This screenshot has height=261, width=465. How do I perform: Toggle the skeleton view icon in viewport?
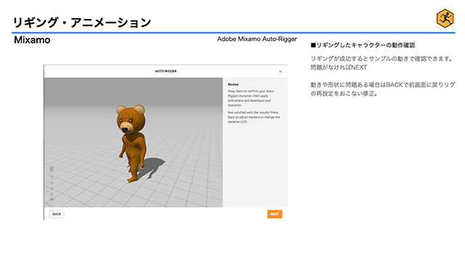click(52, 169)
